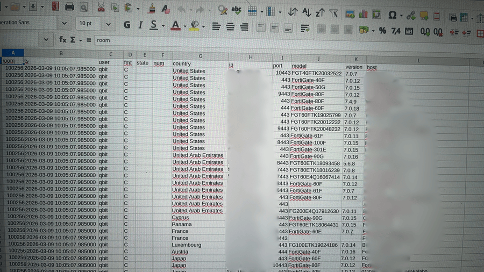This screenshot has width=484, height=272.
Task: Toggle align top
Action: pyautogui.click(x=261, y=28)
